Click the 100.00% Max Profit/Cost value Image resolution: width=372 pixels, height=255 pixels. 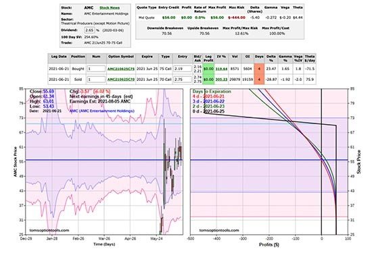[x=277, y=34]
